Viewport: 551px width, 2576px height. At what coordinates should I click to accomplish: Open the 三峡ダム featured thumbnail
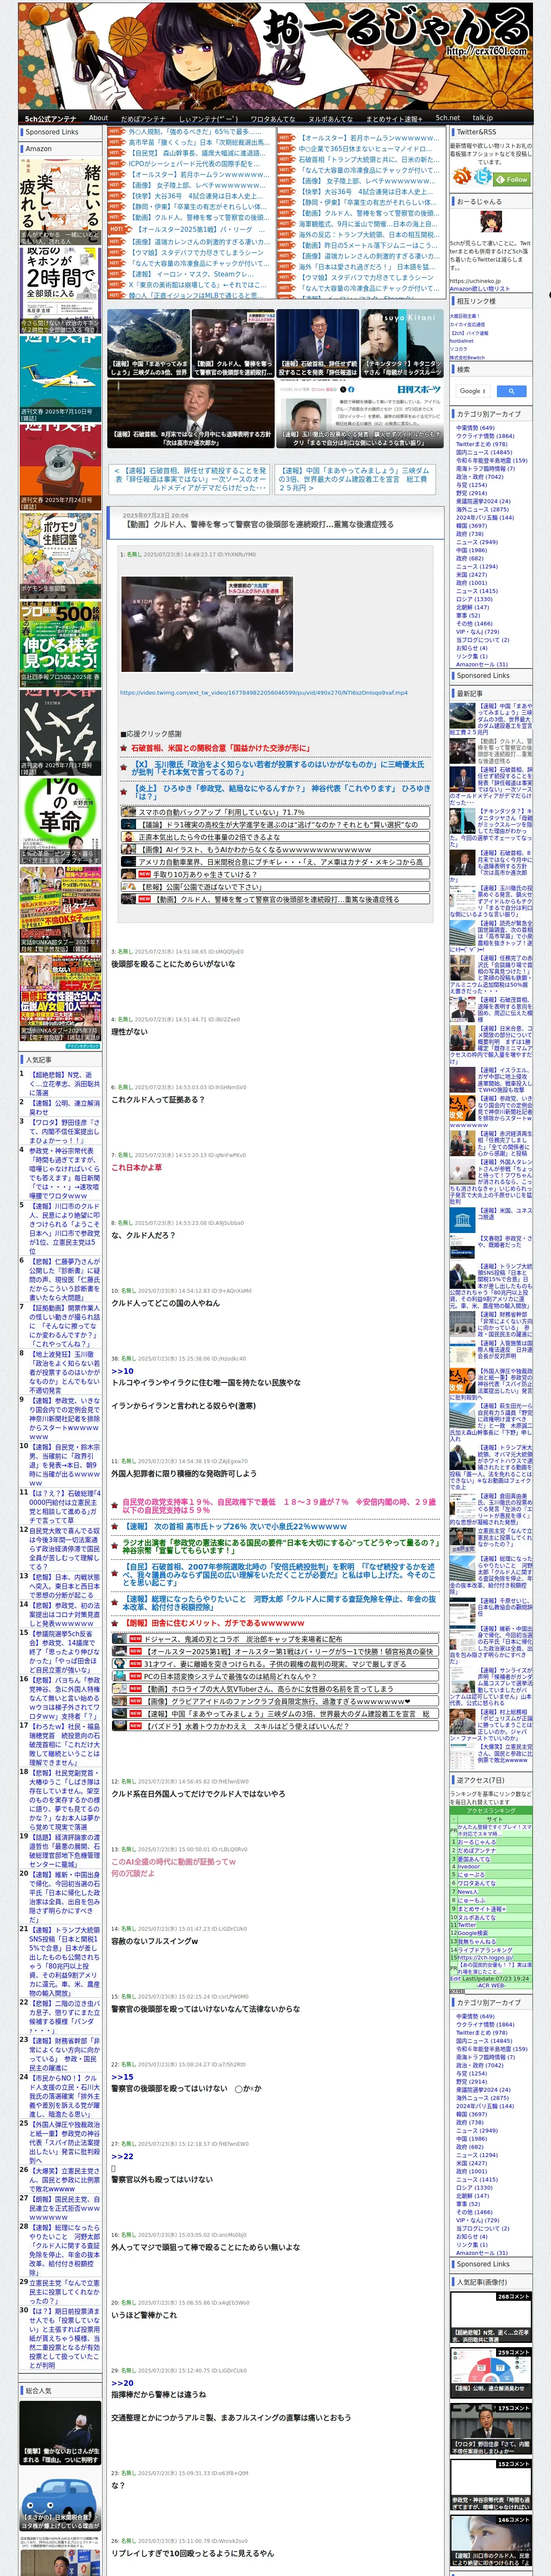point(148,343)
